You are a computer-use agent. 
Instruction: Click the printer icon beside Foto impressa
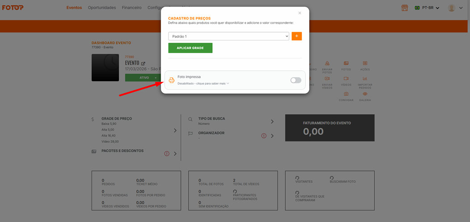click(172, 80)
